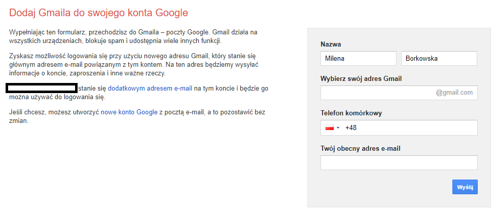496x215 pixels.
Task: Click the phone number field showing +48
Action: tap(411, 128)
